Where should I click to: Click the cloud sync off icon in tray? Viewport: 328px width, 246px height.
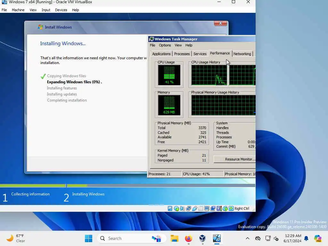pyautogui.click(x=258, y=238)
